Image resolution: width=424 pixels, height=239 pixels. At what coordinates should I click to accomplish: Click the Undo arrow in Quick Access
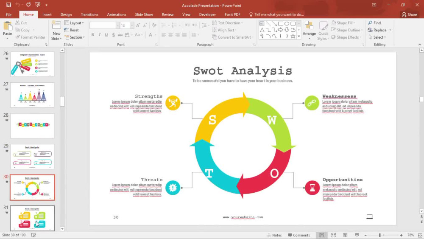[17, 5]
